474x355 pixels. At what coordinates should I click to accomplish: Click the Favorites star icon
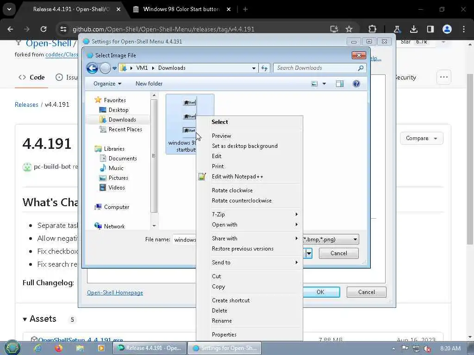tap(98, 100)
